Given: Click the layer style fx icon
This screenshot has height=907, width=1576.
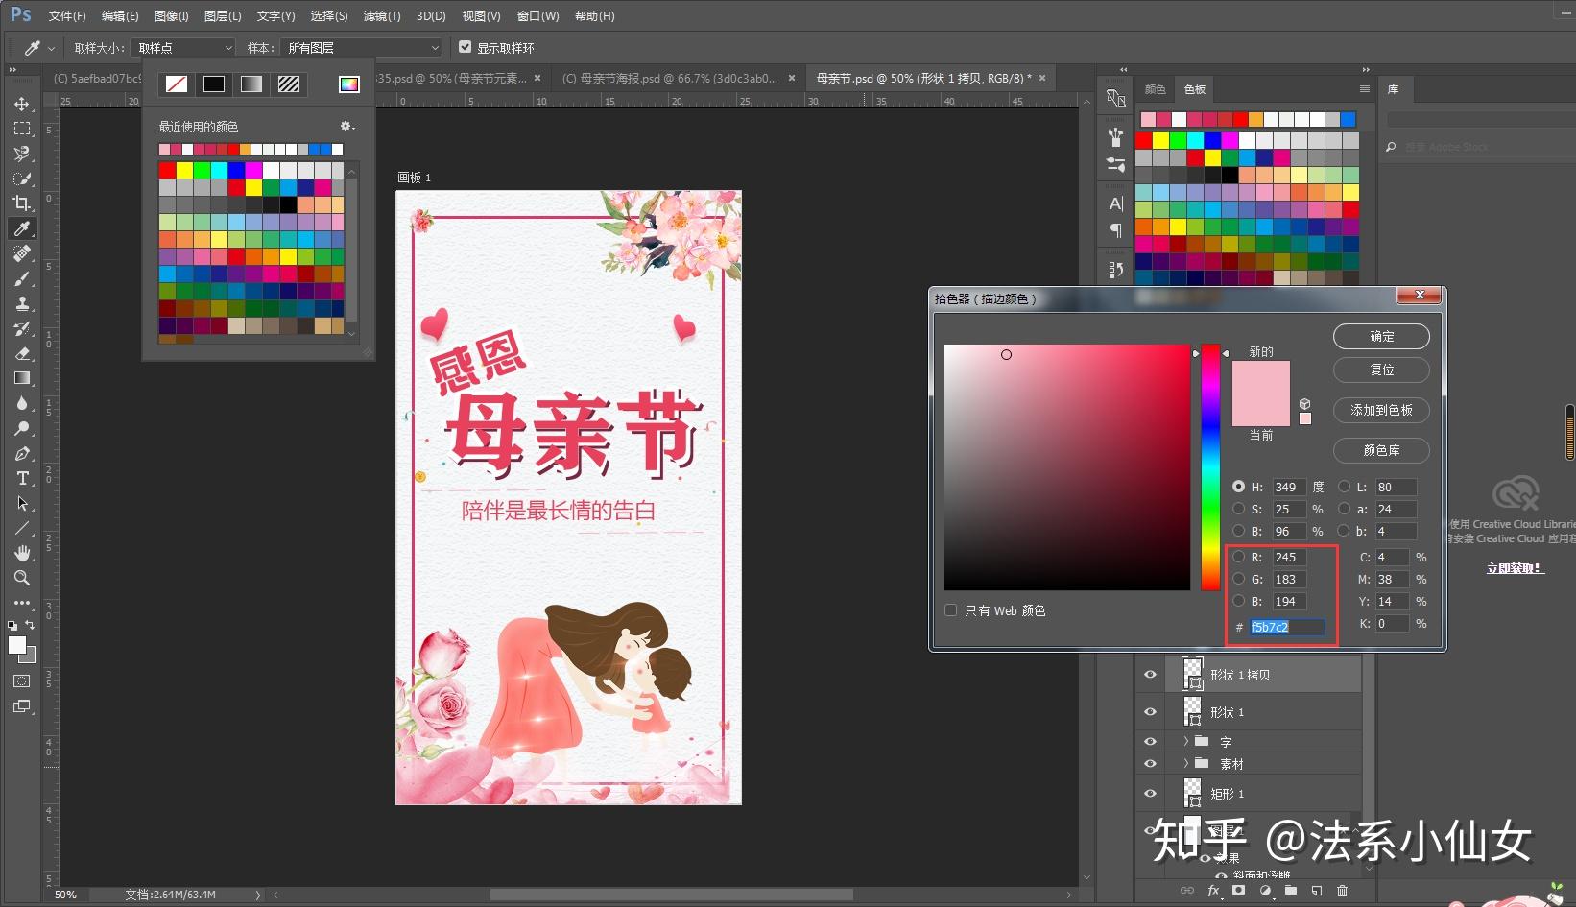Looking at the screenshot, I should (x=1213, y=891).
